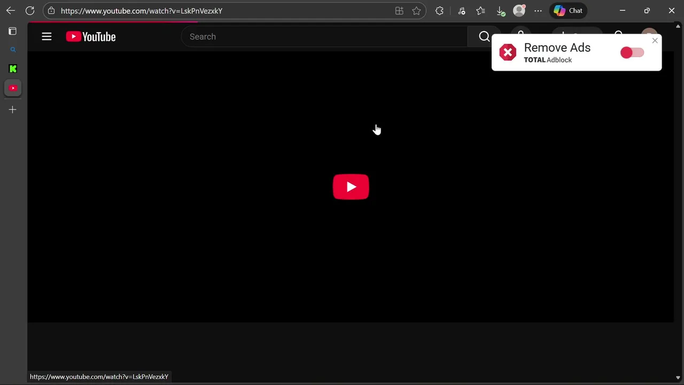Open the Settings and more ellipsis menu

pos(538,11)
